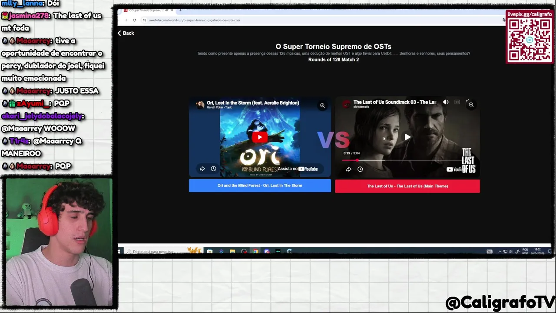Viewport: 556px width, 313px height.
Task: Close the O Super Torneio Supremo tab
Action: click(172, 10)
